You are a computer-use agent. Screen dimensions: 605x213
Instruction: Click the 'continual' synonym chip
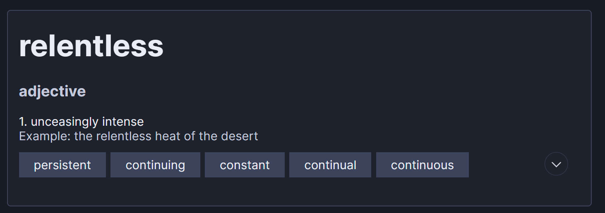[x=330, y=165]
